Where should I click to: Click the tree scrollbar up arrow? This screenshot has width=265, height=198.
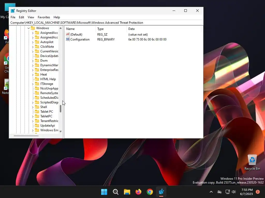point(61,28)
